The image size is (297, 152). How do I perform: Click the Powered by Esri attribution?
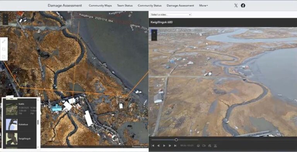(140, 147)
